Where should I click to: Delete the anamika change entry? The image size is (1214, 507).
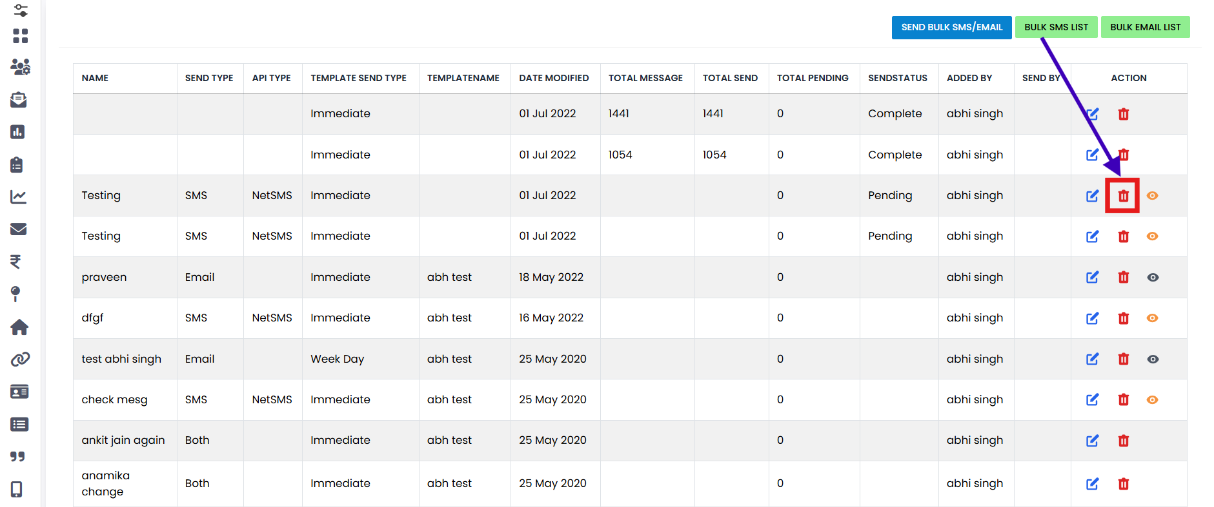click(x=1123, y=484)
